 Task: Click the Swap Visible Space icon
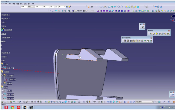pos(75,102)
